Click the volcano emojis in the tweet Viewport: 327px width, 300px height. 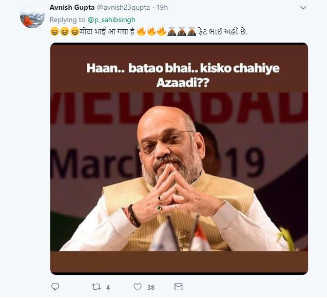click(x=182, y=31)
